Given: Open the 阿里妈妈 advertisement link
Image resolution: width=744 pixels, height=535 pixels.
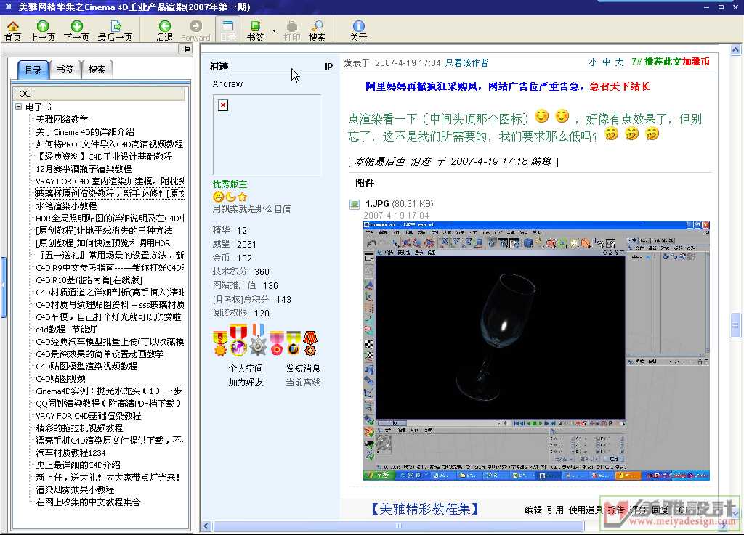Looking at the screenshot, I should (x=507, y=86).
